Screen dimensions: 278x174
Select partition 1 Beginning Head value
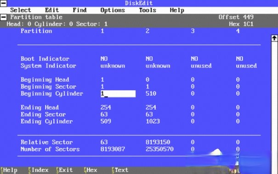pos(102,80)
